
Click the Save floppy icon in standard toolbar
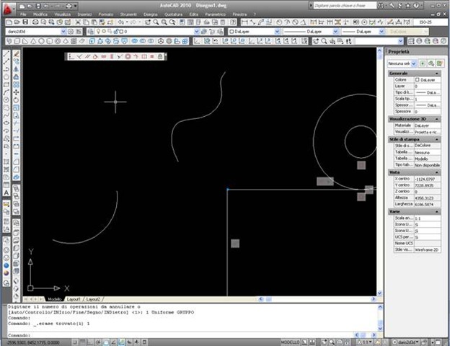coord(25,22)
